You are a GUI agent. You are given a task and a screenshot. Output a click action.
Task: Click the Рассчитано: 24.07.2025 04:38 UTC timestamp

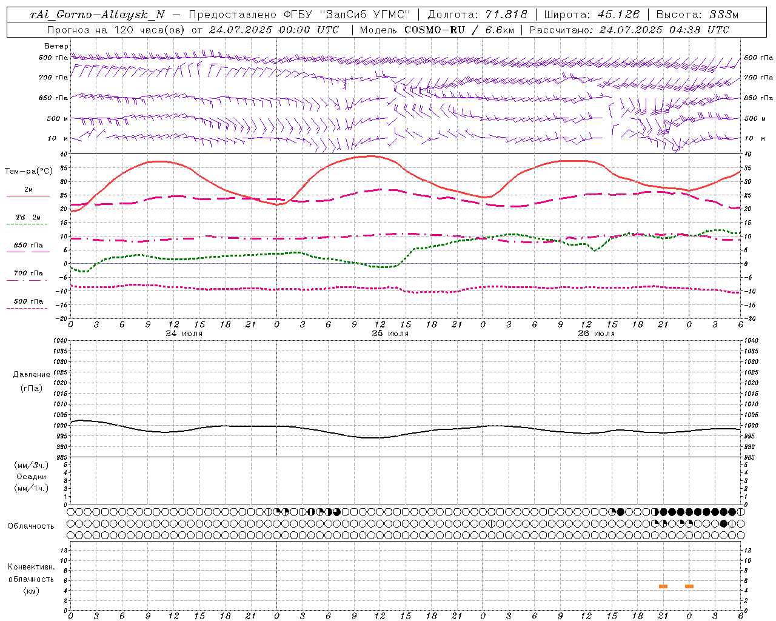pos(629,30)
